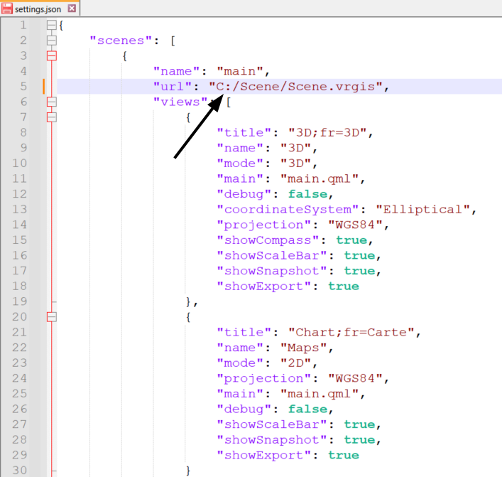
Task: Collapse the "views" array fold on line 6
Action: 51,102
